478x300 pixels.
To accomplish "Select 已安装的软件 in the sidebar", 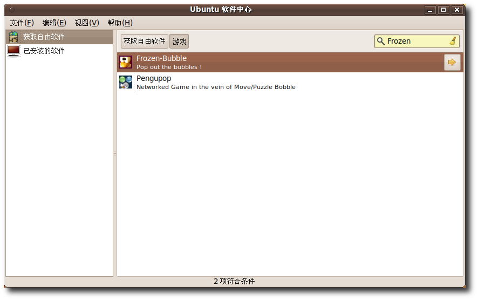I will pyautogui.click(x=59, y=51).
